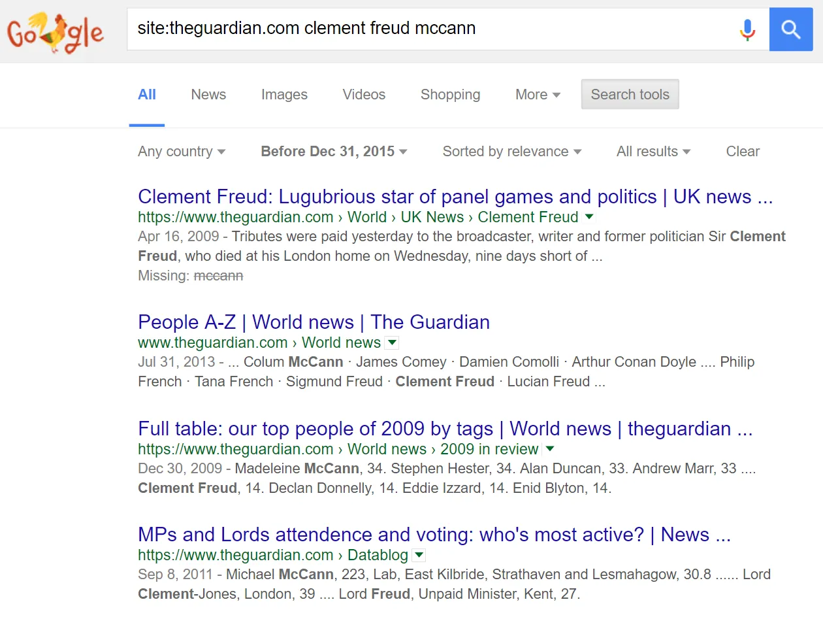The height and width of the screenshot is (621, 823).
Task: Click the 'https://www.theguardian.com › Databog' URL line
Action: [x=273, y=555]
